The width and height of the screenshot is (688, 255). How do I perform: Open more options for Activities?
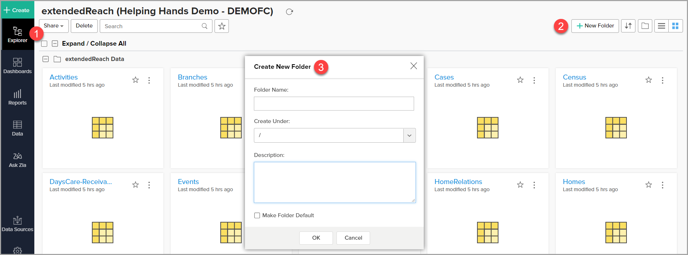tap(149, 80)
